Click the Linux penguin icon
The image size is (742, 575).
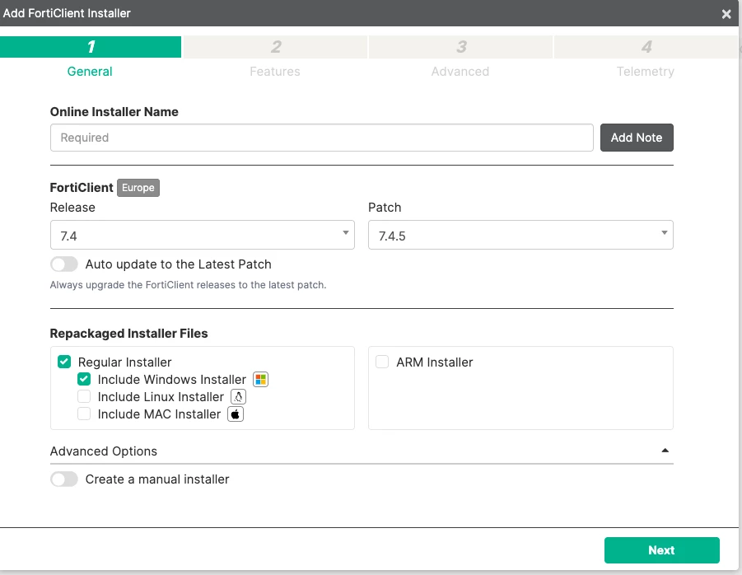239,396
